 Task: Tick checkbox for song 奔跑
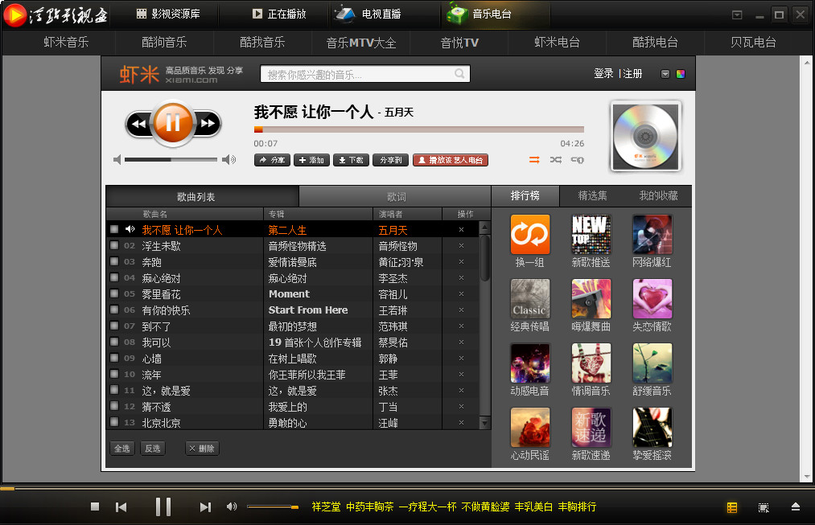[114, 261]
